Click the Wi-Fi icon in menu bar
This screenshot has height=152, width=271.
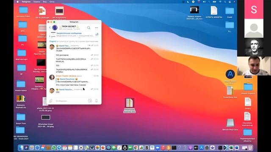click(x=220, y=2)
